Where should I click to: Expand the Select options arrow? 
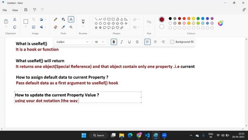pos(26,27)
